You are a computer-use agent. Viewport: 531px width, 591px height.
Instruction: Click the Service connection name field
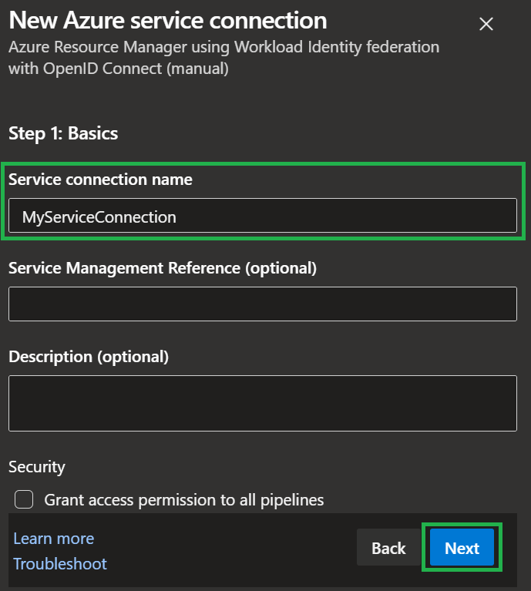click(263, 216)
